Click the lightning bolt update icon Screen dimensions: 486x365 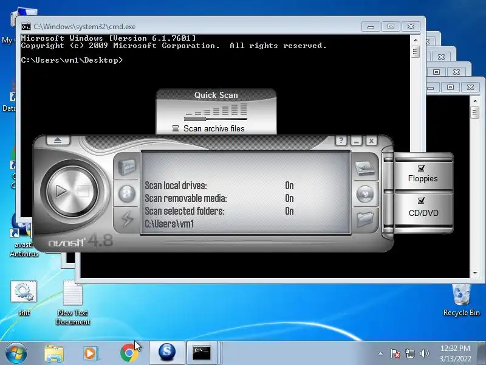(x=126, y=219)
